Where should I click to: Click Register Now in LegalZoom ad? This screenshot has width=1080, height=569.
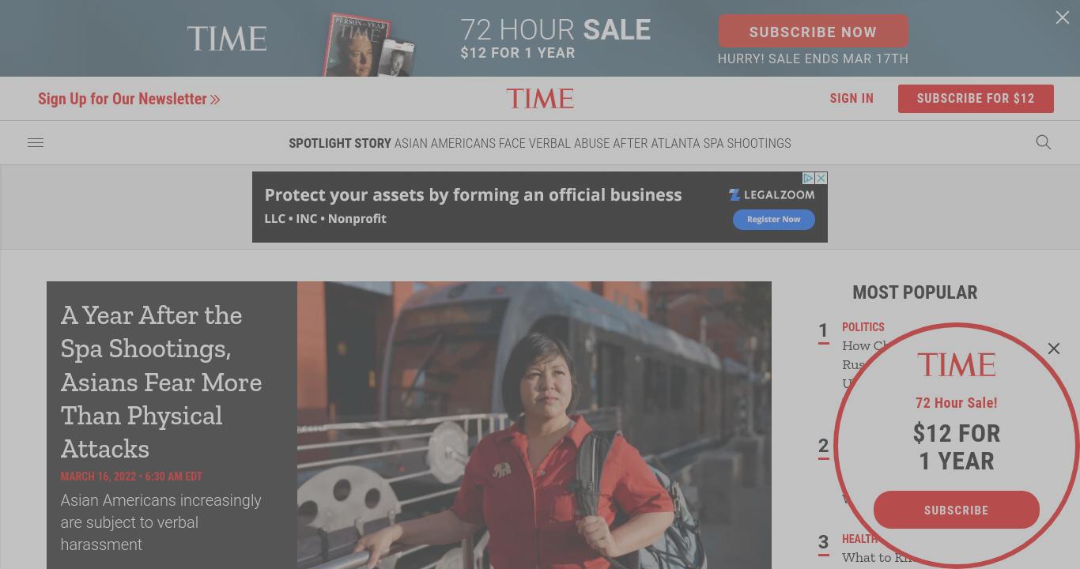[774, 219]
